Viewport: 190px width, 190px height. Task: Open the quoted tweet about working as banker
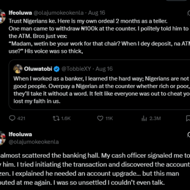(99, 84)
